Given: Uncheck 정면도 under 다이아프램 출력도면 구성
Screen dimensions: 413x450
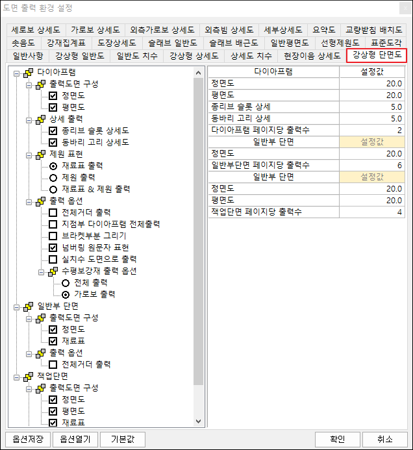Looking at the screenshot, I should (53, 95).
